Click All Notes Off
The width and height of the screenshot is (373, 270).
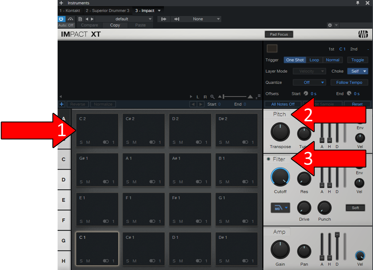tap(283, 104)
